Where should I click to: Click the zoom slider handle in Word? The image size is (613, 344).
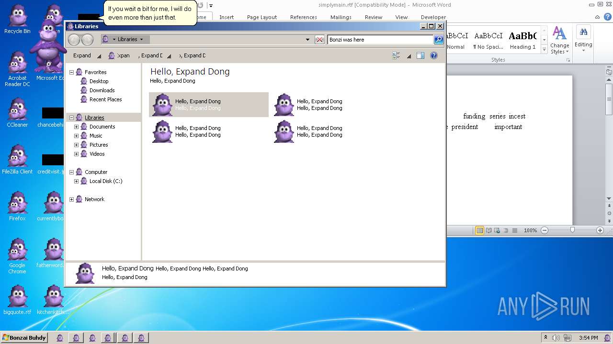pos(572,230)
